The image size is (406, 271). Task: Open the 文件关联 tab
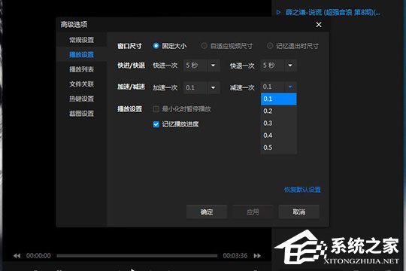pyautogui.click(x=81, y=84)
